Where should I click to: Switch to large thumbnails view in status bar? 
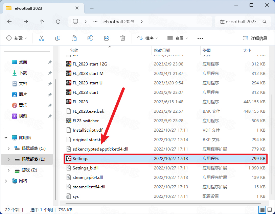[x=270, y=210]
